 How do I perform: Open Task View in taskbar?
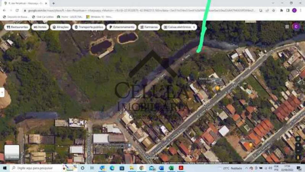(92, 168)
